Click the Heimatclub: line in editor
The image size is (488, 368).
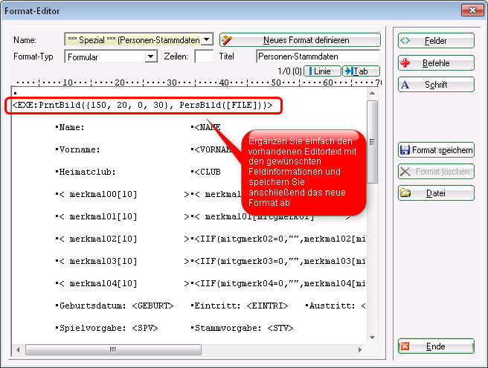pyautogui.click(x=86, y=172)
